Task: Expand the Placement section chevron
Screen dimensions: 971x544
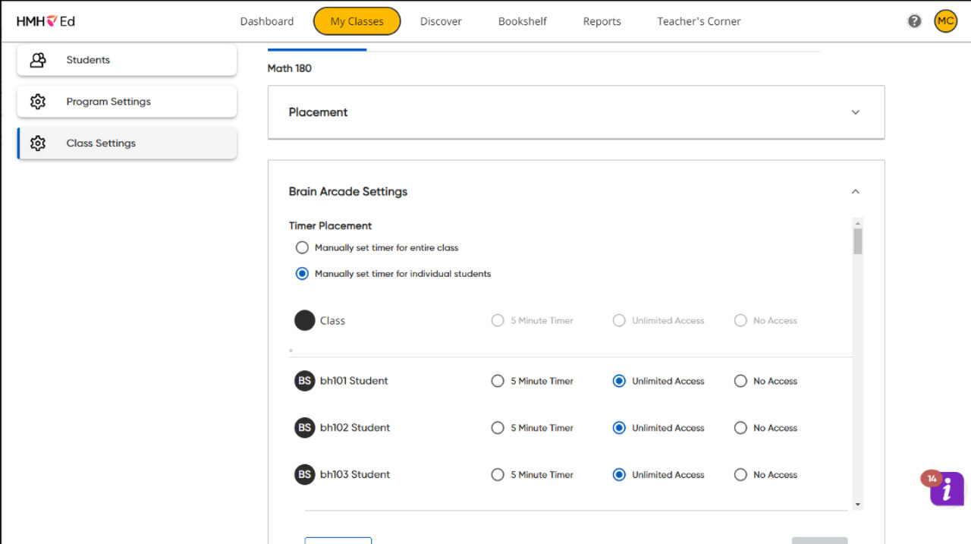Action: pos(856,112)
